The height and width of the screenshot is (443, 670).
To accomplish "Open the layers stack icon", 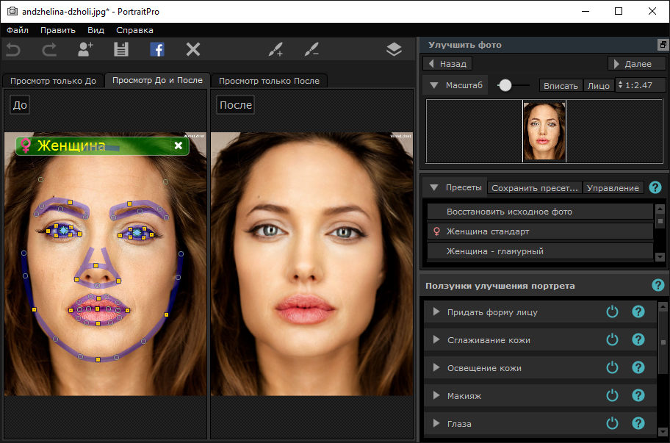I will tap(394, 49).
